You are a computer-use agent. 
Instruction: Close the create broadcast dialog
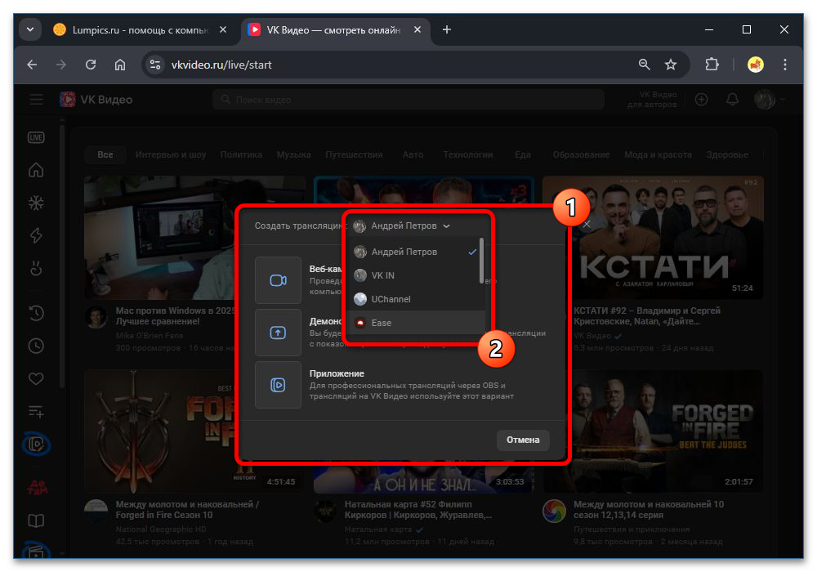(587, 224)
